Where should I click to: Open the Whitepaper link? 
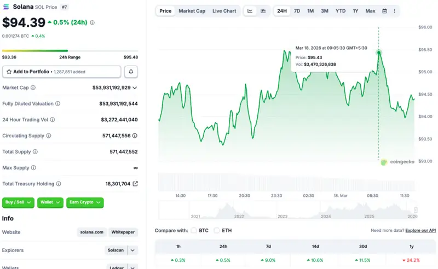[x=123, y=232]
